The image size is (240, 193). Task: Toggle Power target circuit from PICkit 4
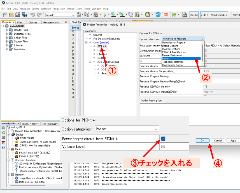tap(163, 139)
